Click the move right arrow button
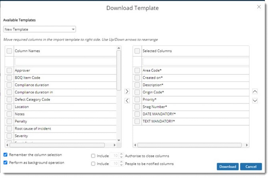Image resolution: width=270 pixels, height=178 pixels. pyautogui.click(x=127, y=91)
